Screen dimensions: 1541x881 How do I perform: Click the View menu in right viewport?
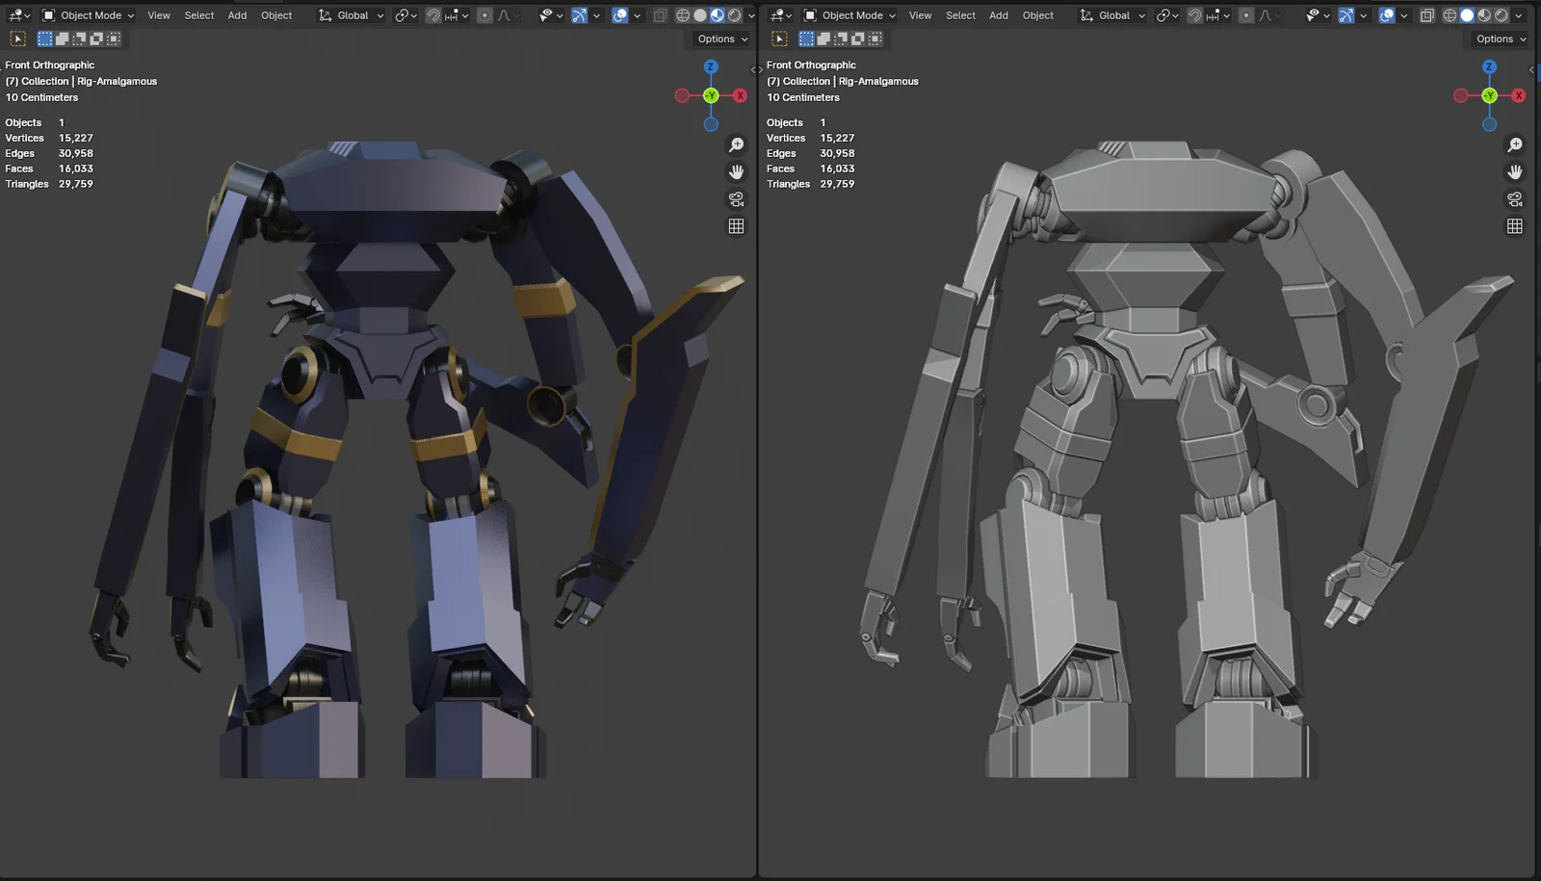pos(920,15)
